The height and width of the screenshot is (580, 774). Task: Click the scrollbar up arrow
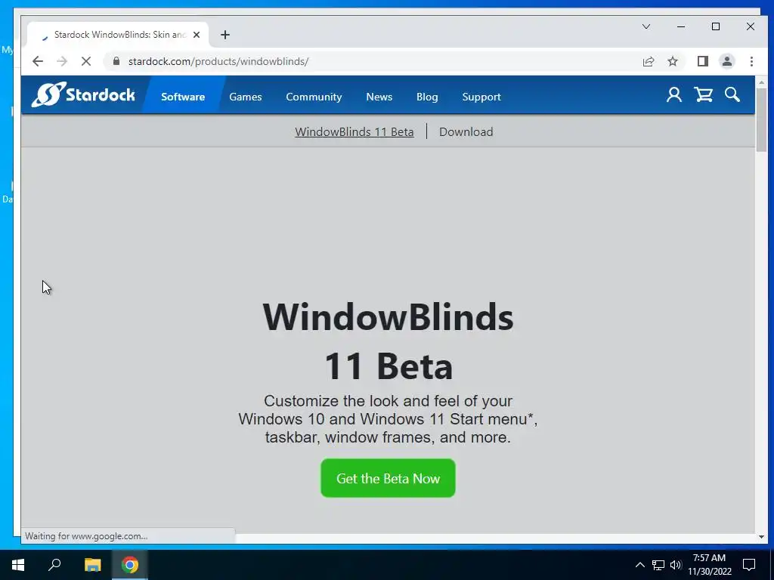pyautogui.click(x=761, y=82)
